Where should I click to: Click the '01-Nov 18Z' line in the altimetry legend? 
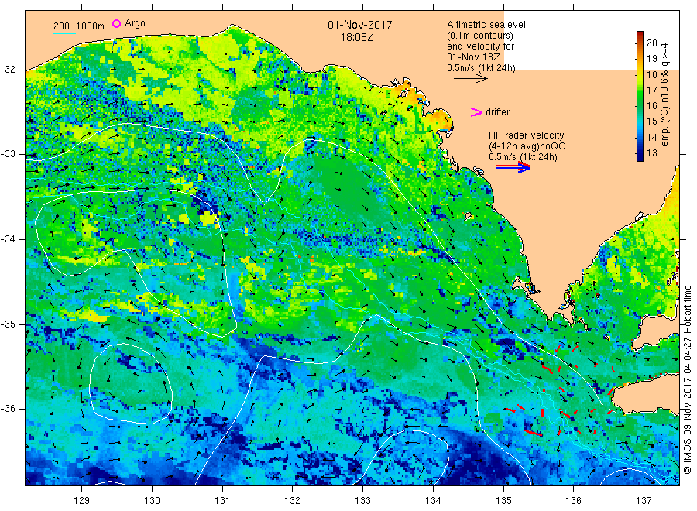coord(473,57)
